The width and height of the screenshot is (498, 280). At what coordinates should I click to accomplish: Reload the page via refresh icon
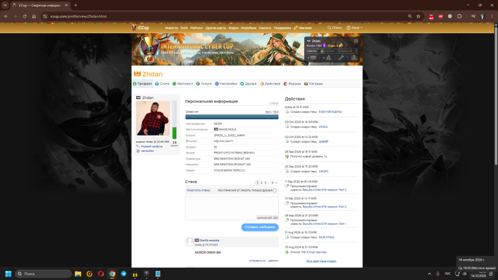point(25,16)
